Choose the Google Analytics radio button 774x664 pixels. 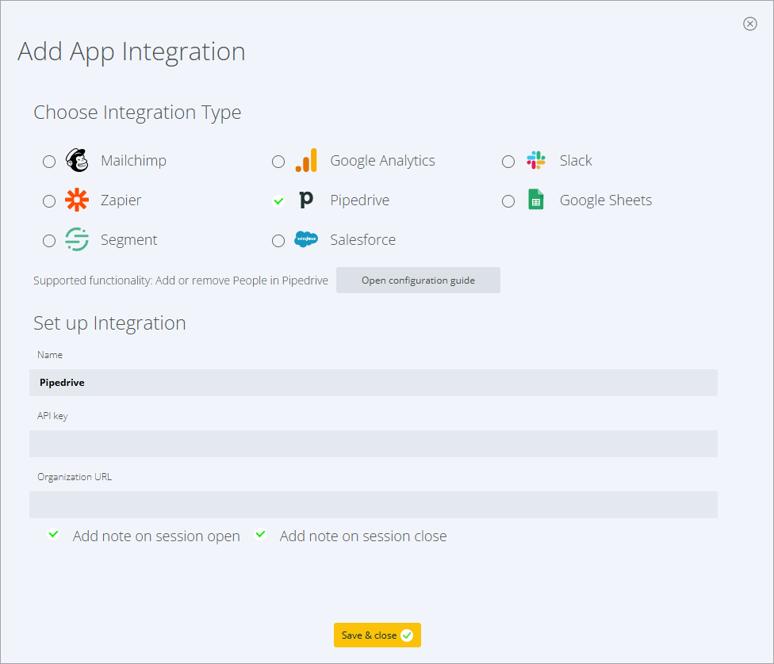point(278,162)
